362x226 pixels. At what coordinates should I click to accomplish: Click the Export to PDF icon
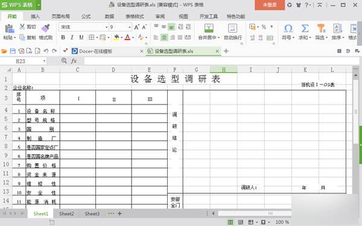[x=21, y=51]
